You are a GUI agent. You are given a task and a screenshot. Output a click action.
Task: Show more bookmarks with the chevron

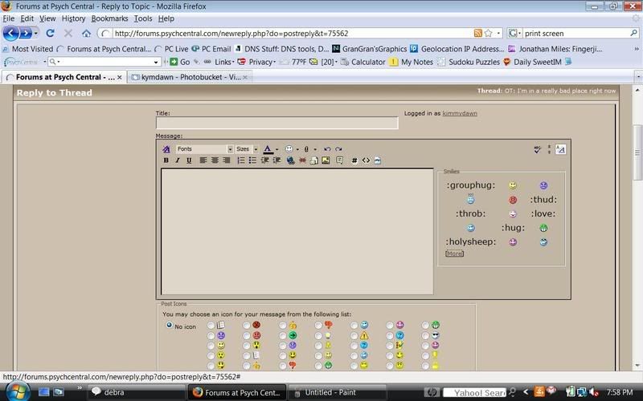pyautogui.click(x=637, y=49)
